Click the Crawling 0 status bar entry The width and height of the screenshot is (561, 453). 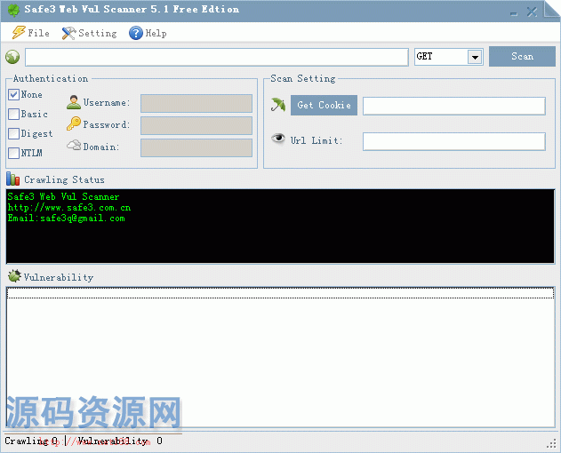coord(31,441)
